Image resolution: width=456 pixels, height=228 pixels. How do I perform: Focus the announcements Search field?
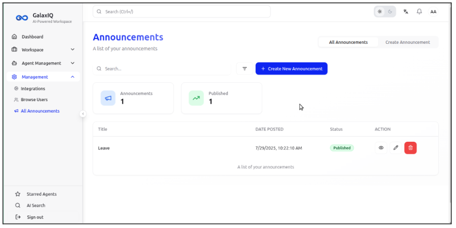tap(162, 69)
